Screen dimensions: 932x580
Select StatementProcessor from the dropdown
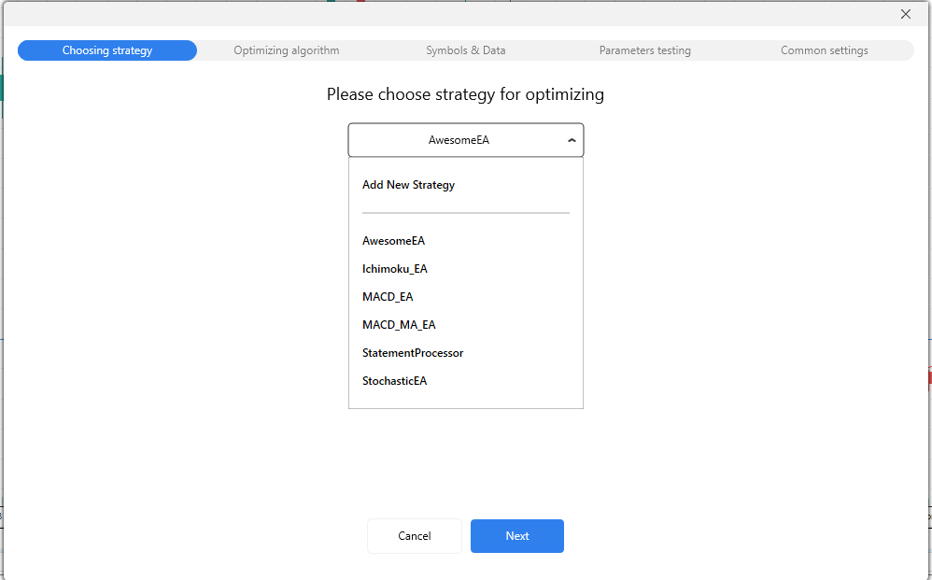click(413, 353)
